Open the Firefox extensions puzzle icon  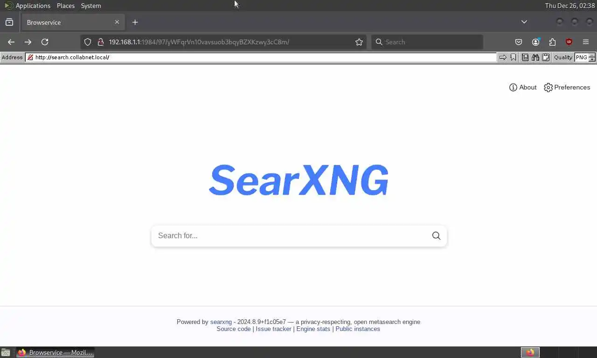(552, 42)
